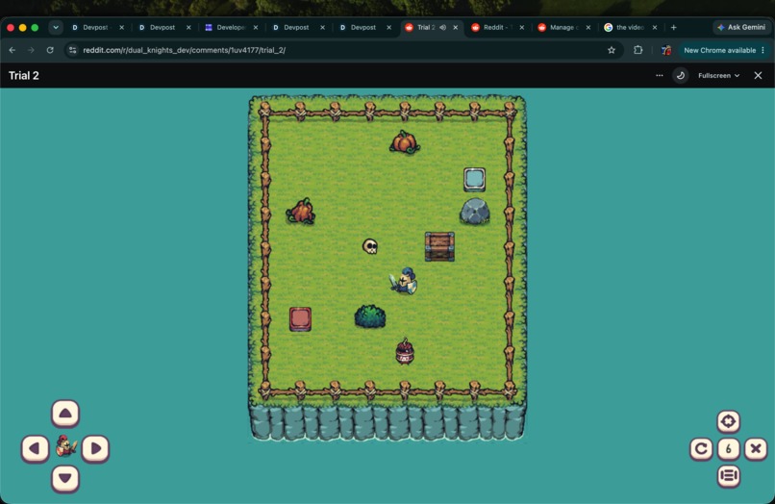Open the post three-dots more menu

660,76
